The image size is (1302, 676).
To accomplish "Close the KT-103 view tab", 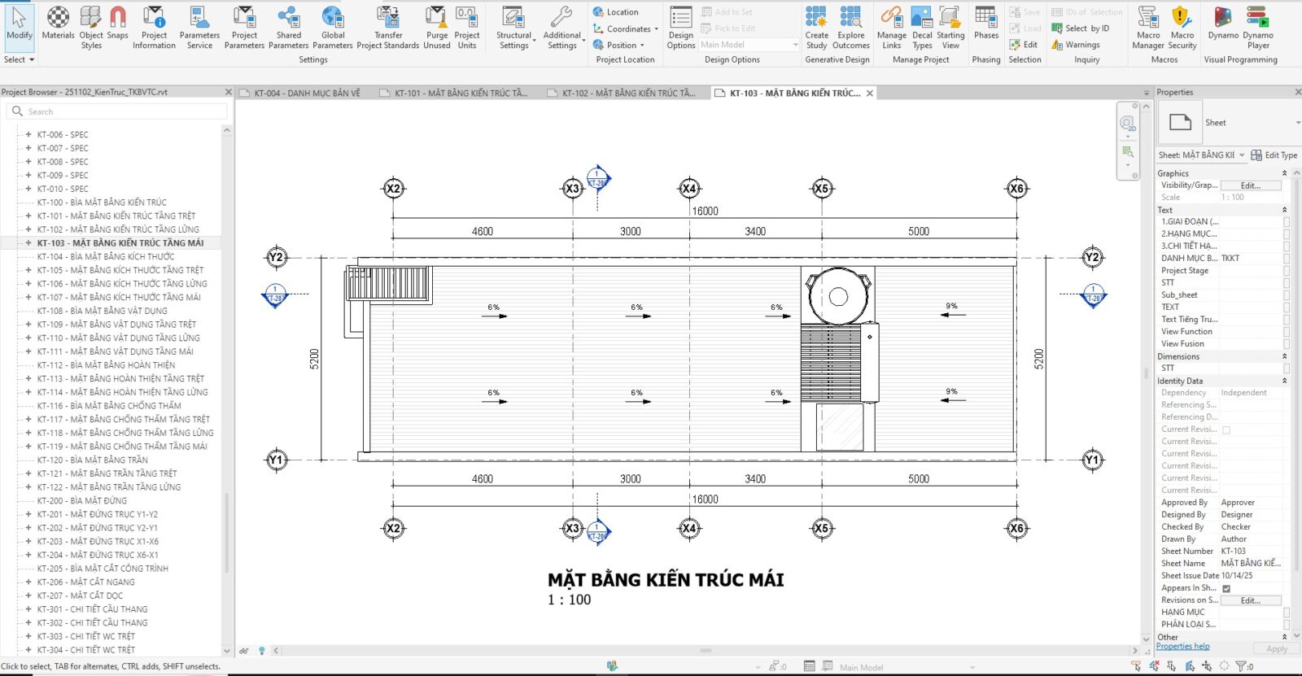I will tap(870, 93).
